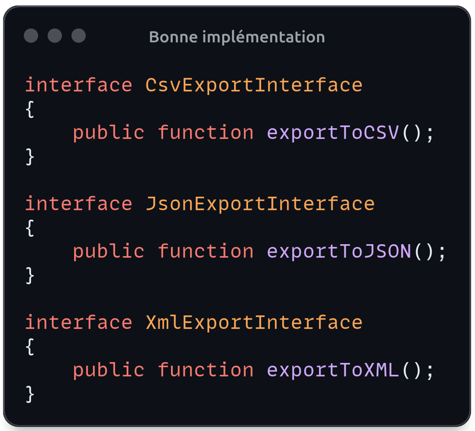Click 'function' on the exportToJSON line
The height and width of the screenshot is (431, 475).
205,251
